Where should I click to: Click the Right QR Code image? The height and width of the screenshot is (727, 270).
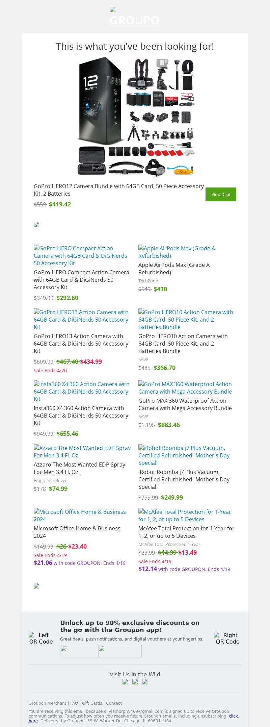227,638
